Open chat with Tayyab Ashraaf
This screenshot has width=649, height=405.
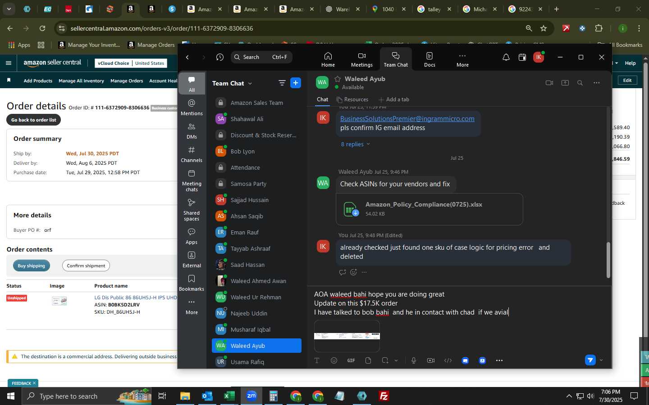(x=256, y=248)
